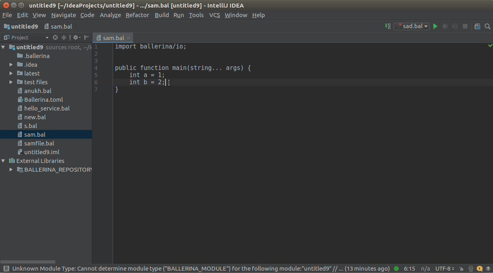Open the Project Structure icon
This screenshot has height=273, width=493.
click(x=477, y=26)
